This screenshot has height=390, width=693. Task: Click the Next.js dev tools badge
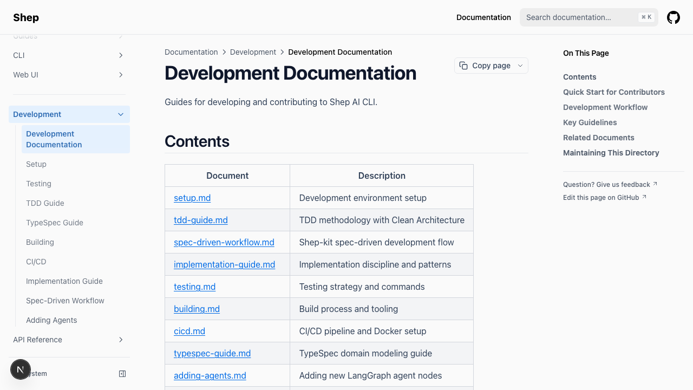pyautogui.click(x=21, y=370)
